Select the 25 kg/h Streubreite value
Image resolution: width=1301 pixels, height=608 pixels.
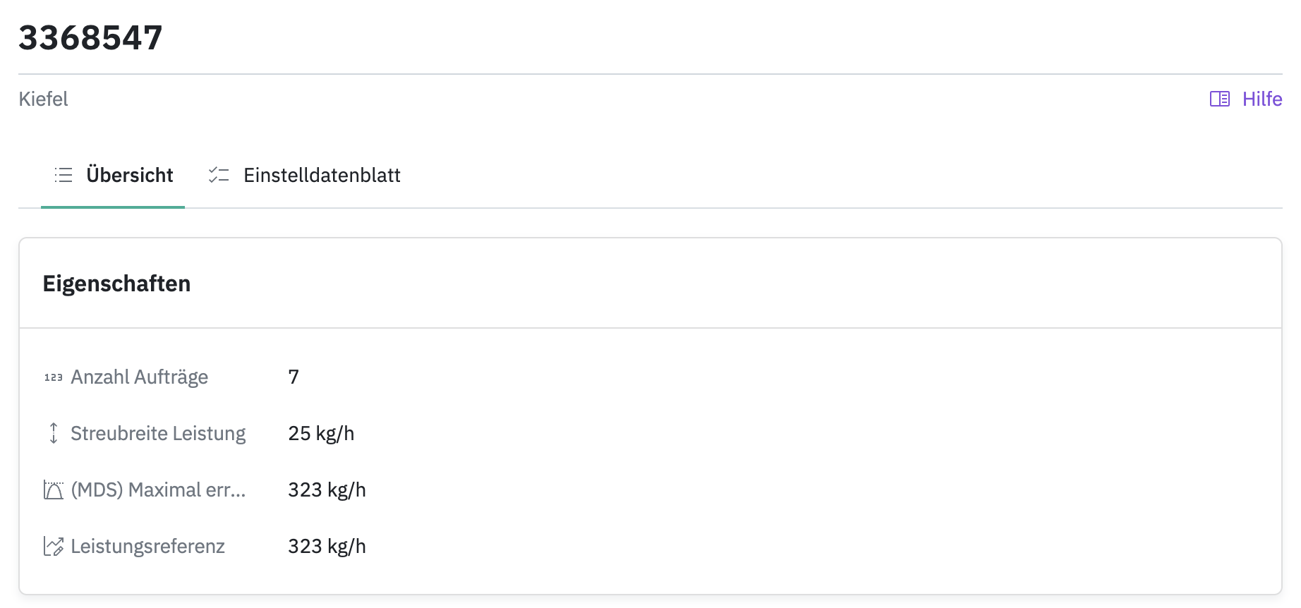click(321, 433)
